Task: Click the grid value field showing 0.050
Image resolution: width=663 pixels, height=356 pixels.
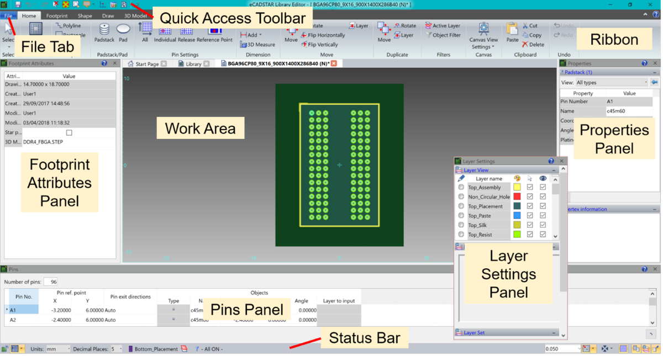Action: coord(562,349)
